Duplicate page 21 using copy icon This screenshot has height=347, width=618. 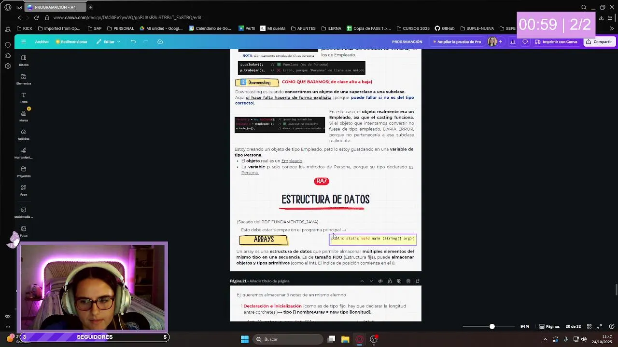399,281
